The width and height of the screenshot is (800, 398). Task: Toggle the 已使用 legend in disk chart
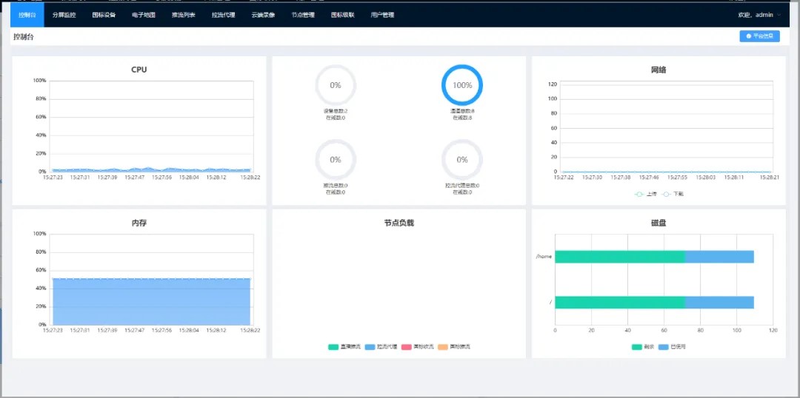(x=672, y=347)
